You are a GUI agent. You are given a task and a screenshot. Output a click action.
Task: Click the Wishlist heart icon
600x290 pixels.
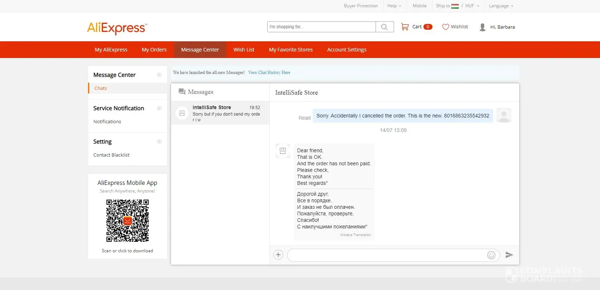pyautogui.click(x=446, y=27)
